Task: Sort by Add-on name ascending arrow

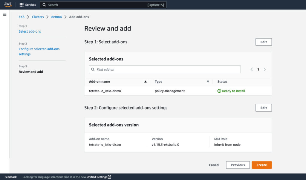Action: (146, 82)
